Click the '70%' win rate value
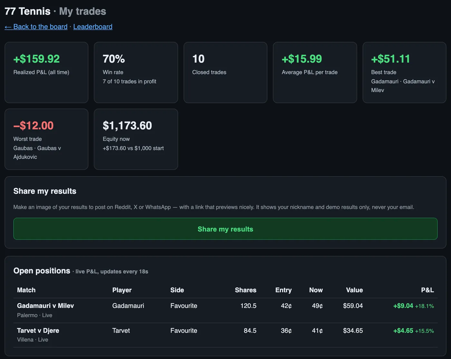 click(114, 59)
